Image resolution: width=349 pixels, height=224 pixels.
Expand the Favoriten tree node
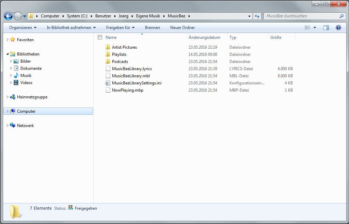(x=7, y=40)
